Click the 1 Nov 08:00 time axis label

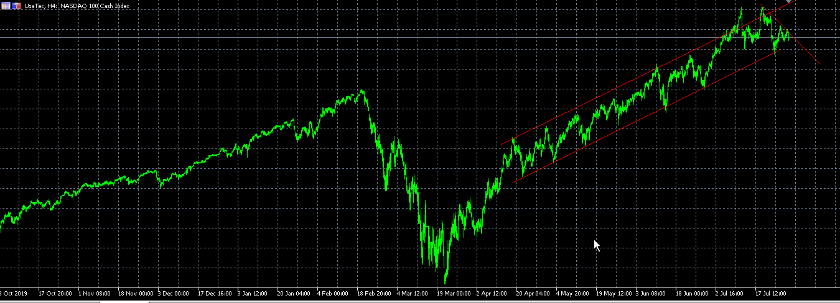(x=95, y=293)
